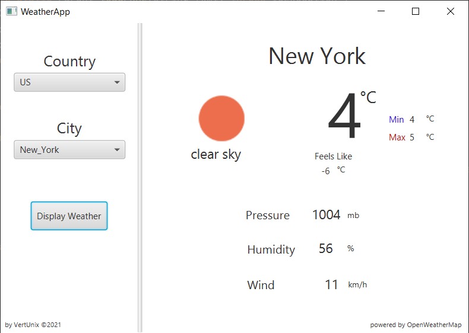469x333 pixels.
Task: Click the Feels Like label
Action: [333, 156]
